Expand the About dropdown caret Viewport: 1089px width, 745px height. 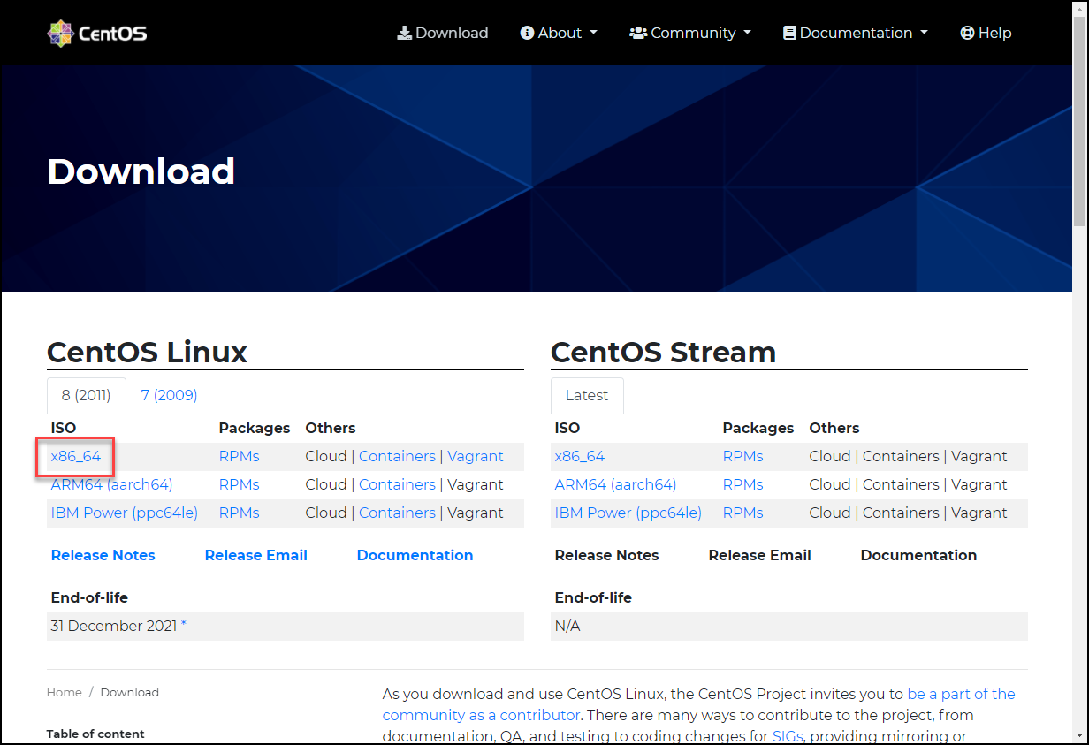point(594,33)
